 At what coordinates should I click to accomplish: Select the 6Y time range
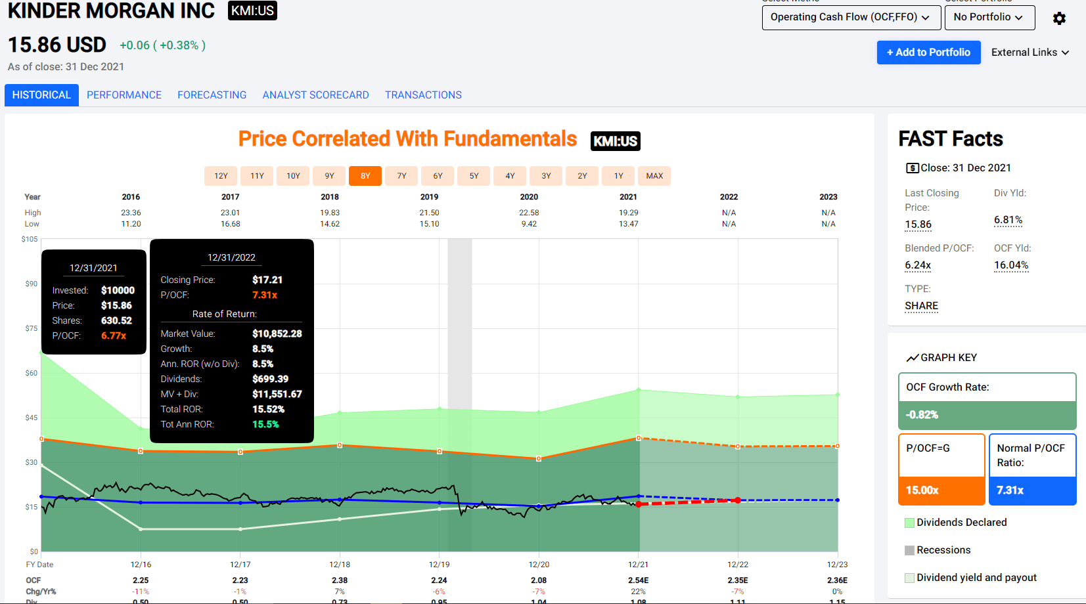click(438, 176)
